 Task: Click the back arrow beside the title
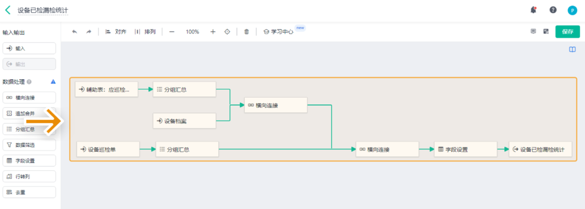coord(8,10)
